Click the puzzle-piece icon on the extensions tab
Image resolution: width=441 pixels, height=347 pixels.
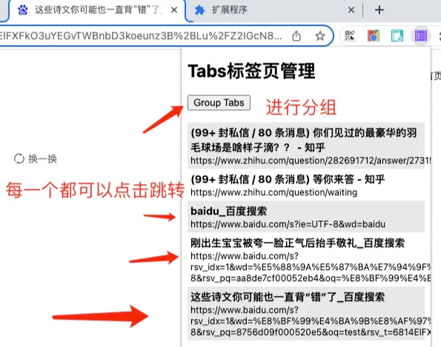pyautogui.click(x=199, y=10)
